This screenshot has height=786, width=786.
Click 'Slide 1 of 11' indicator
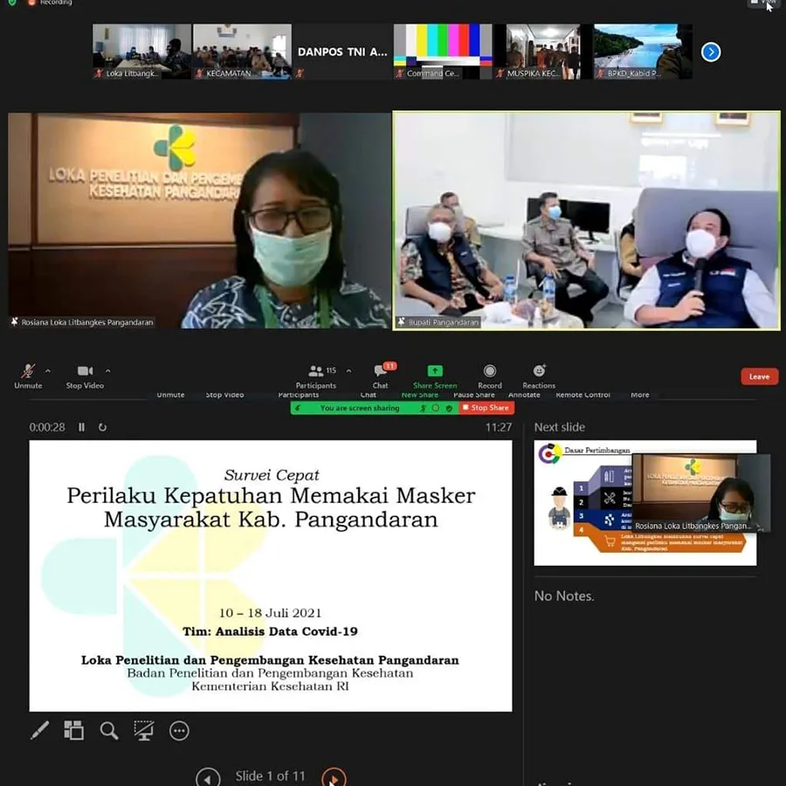[x=270, y=776]
